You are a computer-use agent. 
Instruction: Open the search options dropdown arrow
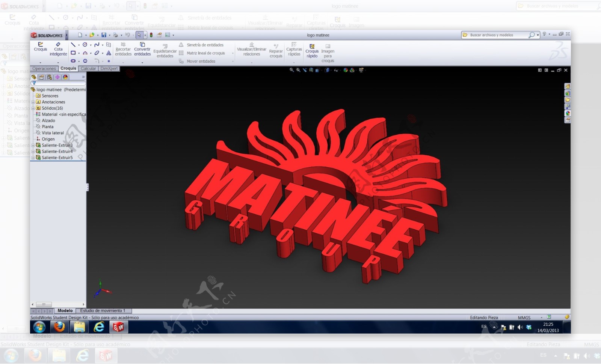pyautogui.click(x=538, y=35)
